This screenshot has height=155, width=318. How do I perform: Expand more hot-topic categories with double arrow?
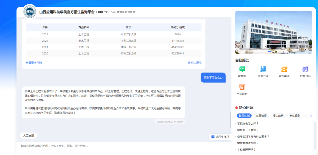(311, 116)
